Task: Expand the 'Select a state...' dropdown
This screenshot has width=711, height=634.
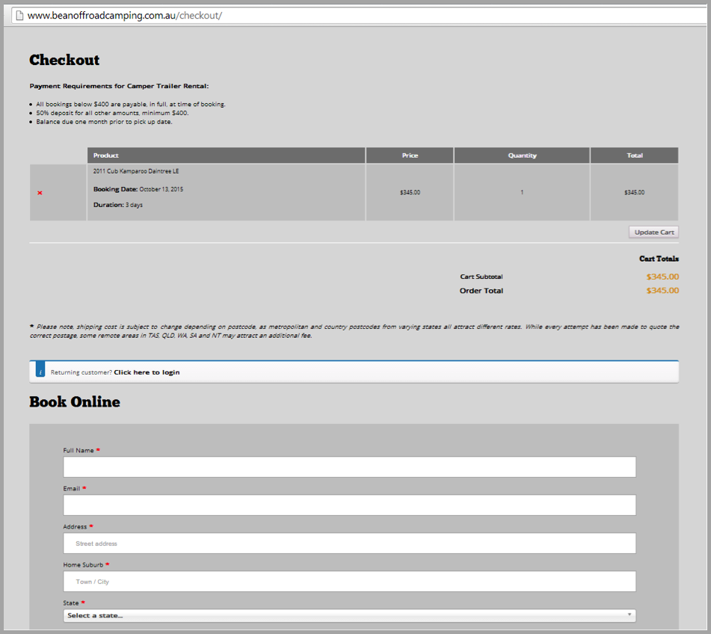Action: coord(349,615)
